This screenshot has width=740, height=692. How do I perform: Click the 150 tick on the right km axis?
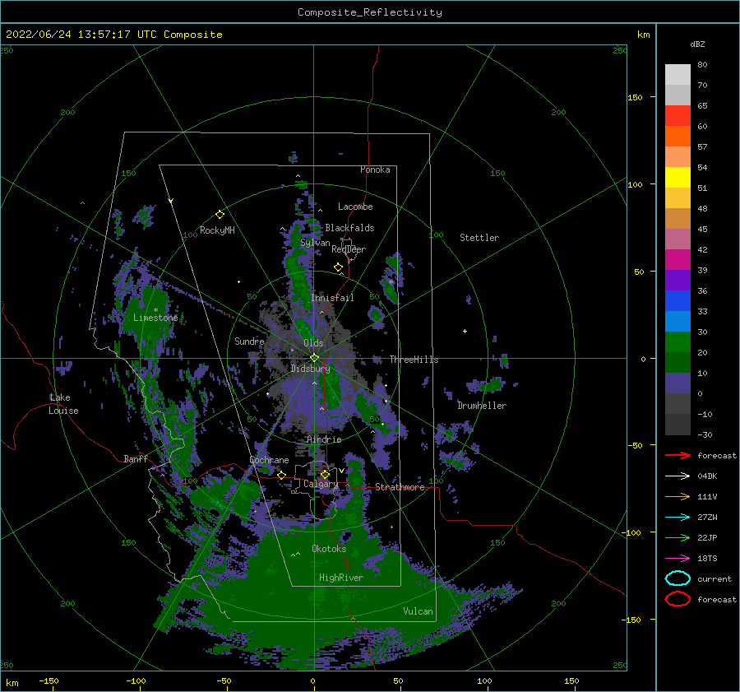point(636,97)
